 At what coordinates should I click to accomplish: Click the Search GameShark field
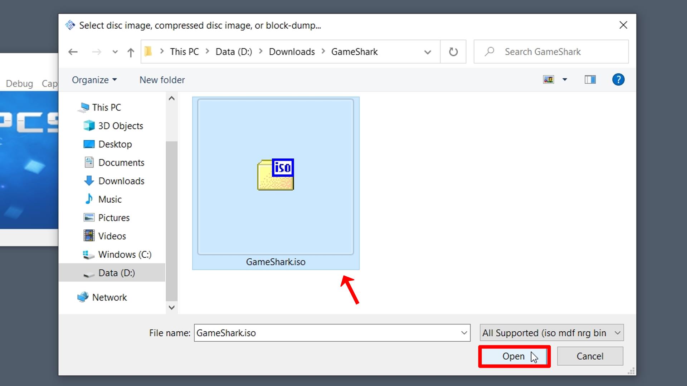pyautogui.click(x=551, y=52)
